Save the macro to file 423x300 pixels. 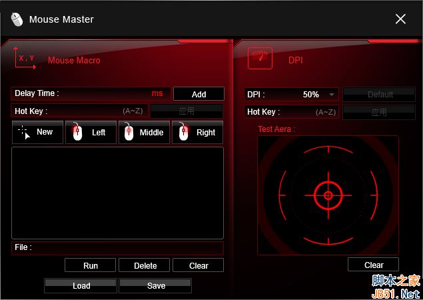[155, 285]
